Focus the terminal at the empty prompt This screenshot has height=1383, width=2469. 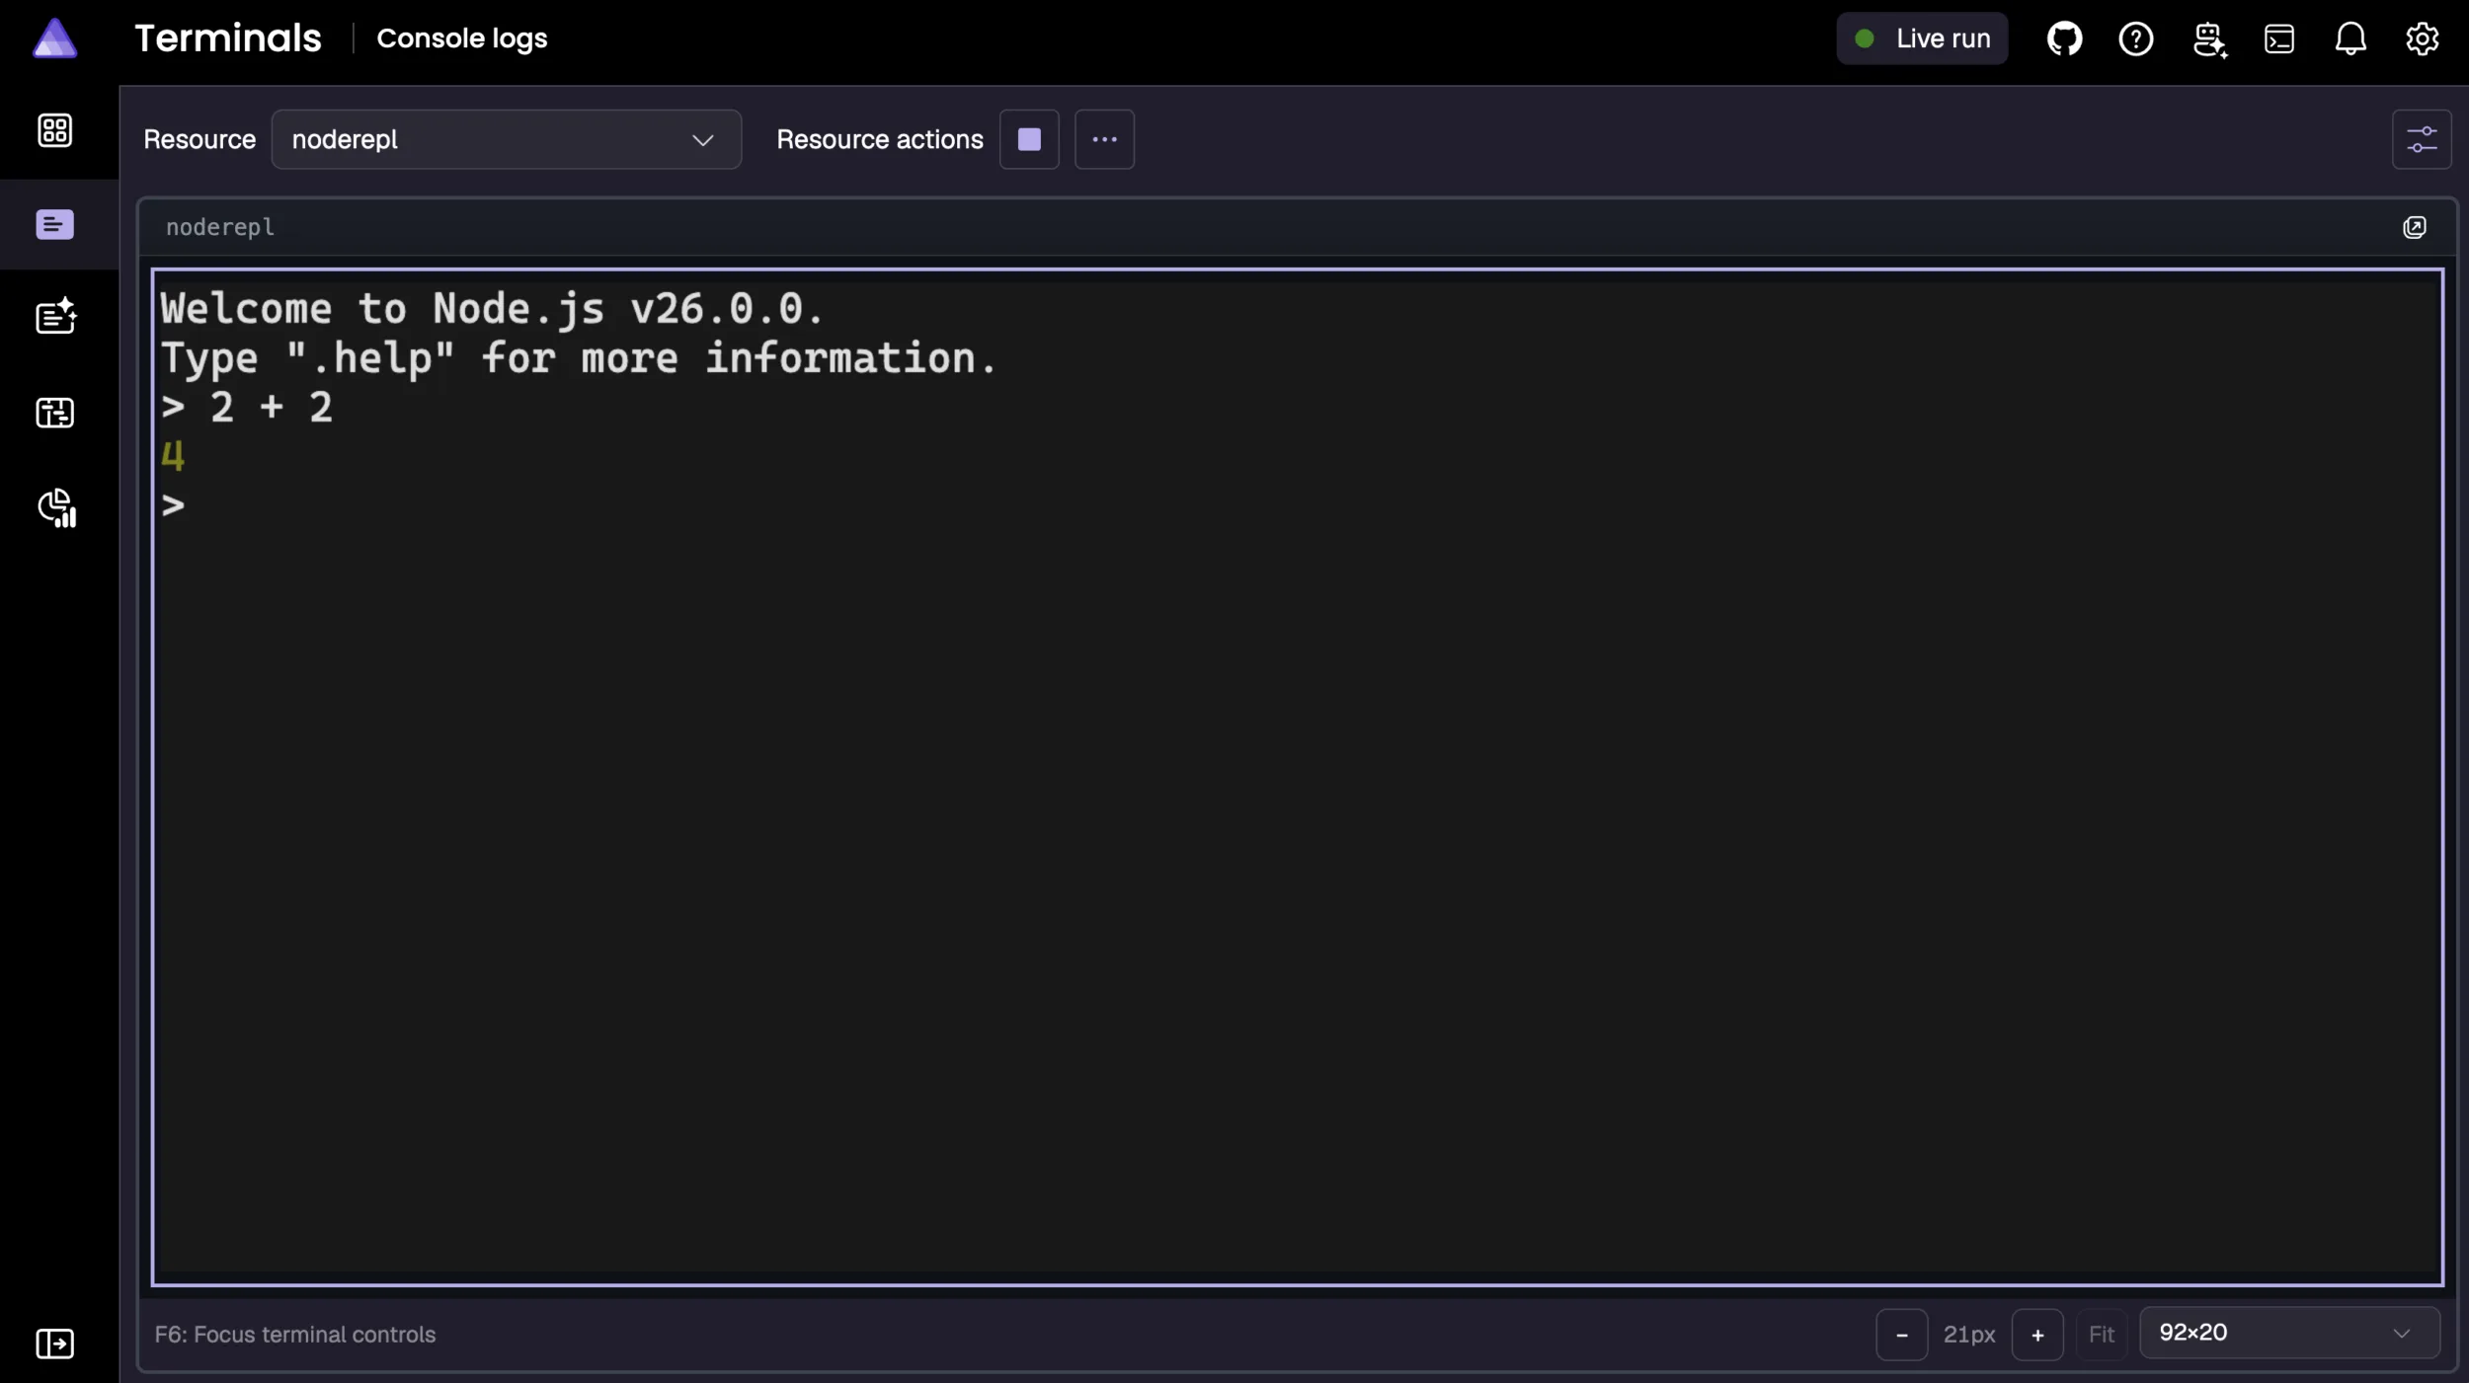pos(173,506)
